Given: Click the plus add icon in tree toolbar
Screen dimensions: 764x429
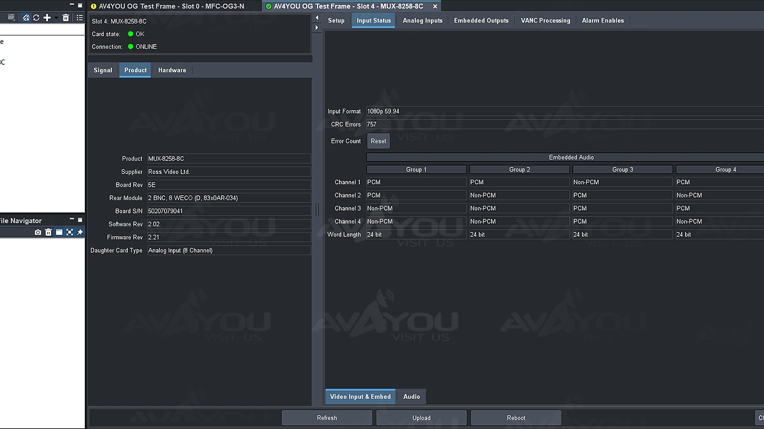Looking at the screenshot, I should point(47,18).
